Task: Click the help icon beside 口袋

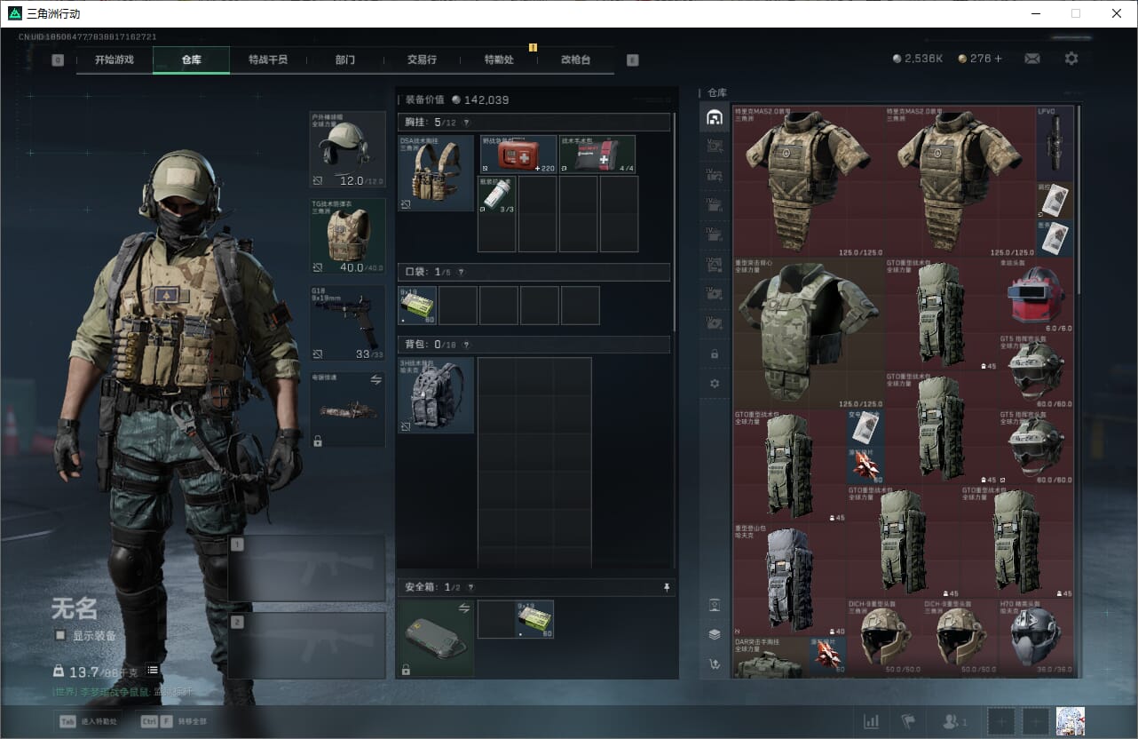Action: pos(461,272)
